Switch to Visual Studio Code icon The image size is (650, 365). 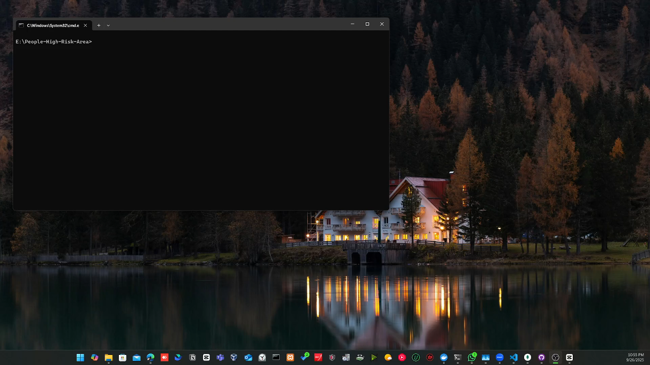[x=513, y=357]
